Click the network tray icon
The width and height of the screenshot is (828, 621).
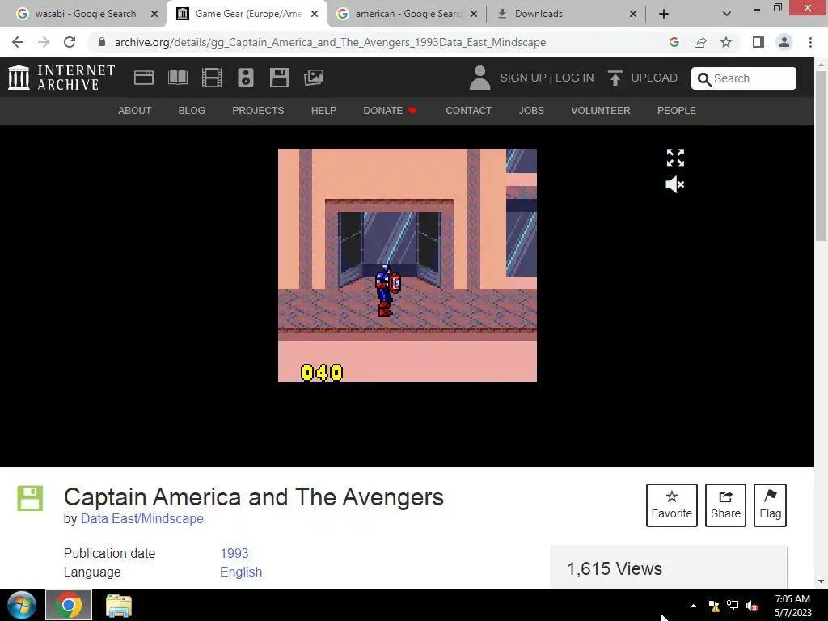tap(733, 606)
